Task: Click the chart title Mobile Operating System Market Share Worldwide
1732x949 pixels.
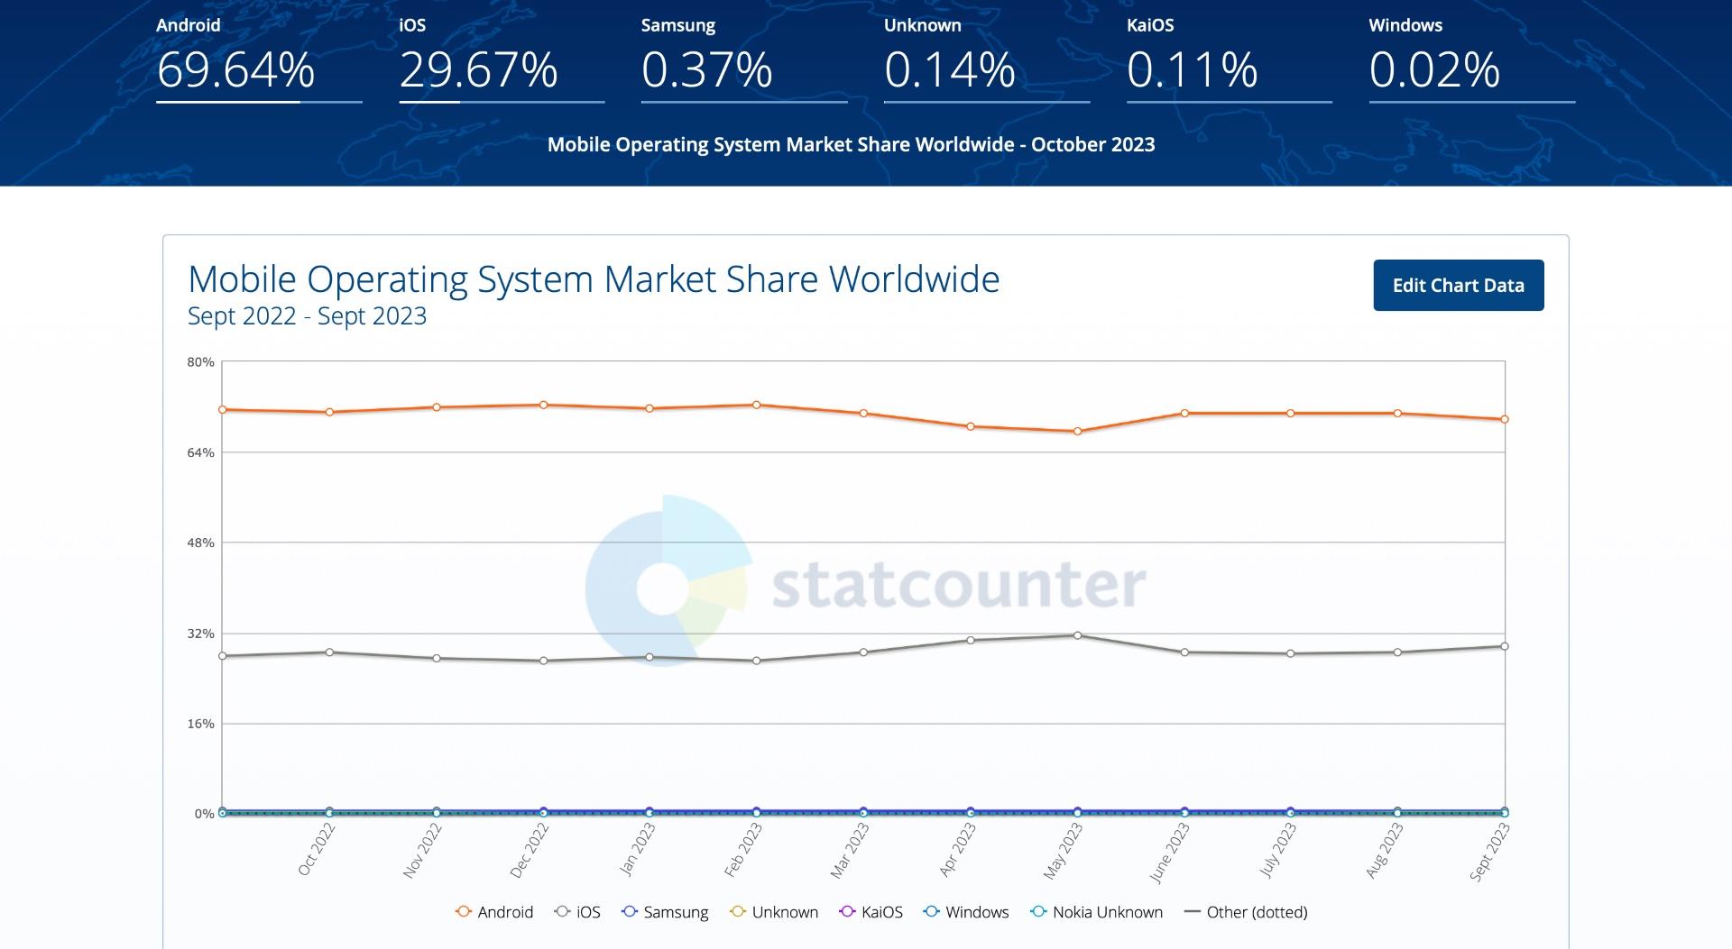Action: click(594, 279)
